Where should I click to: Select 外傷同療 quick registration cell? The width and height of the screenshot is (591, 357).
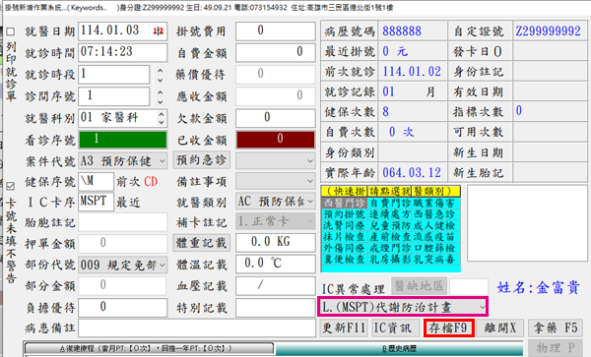[345, 248]
